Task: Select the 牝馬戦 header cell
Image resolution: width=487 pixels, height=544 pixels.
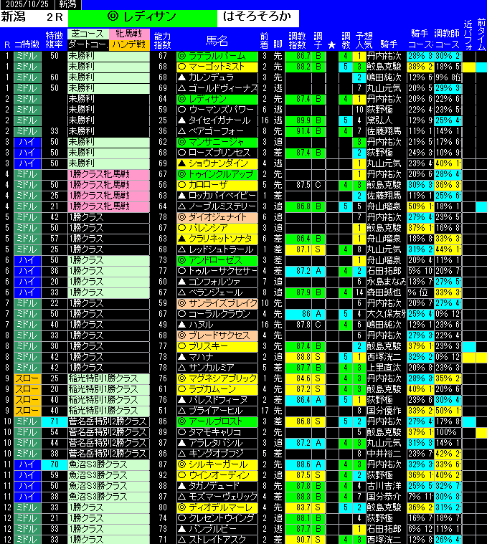Action: (130, 33)
